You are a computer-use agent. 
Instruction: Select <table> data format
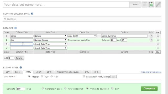coord(29,76)
